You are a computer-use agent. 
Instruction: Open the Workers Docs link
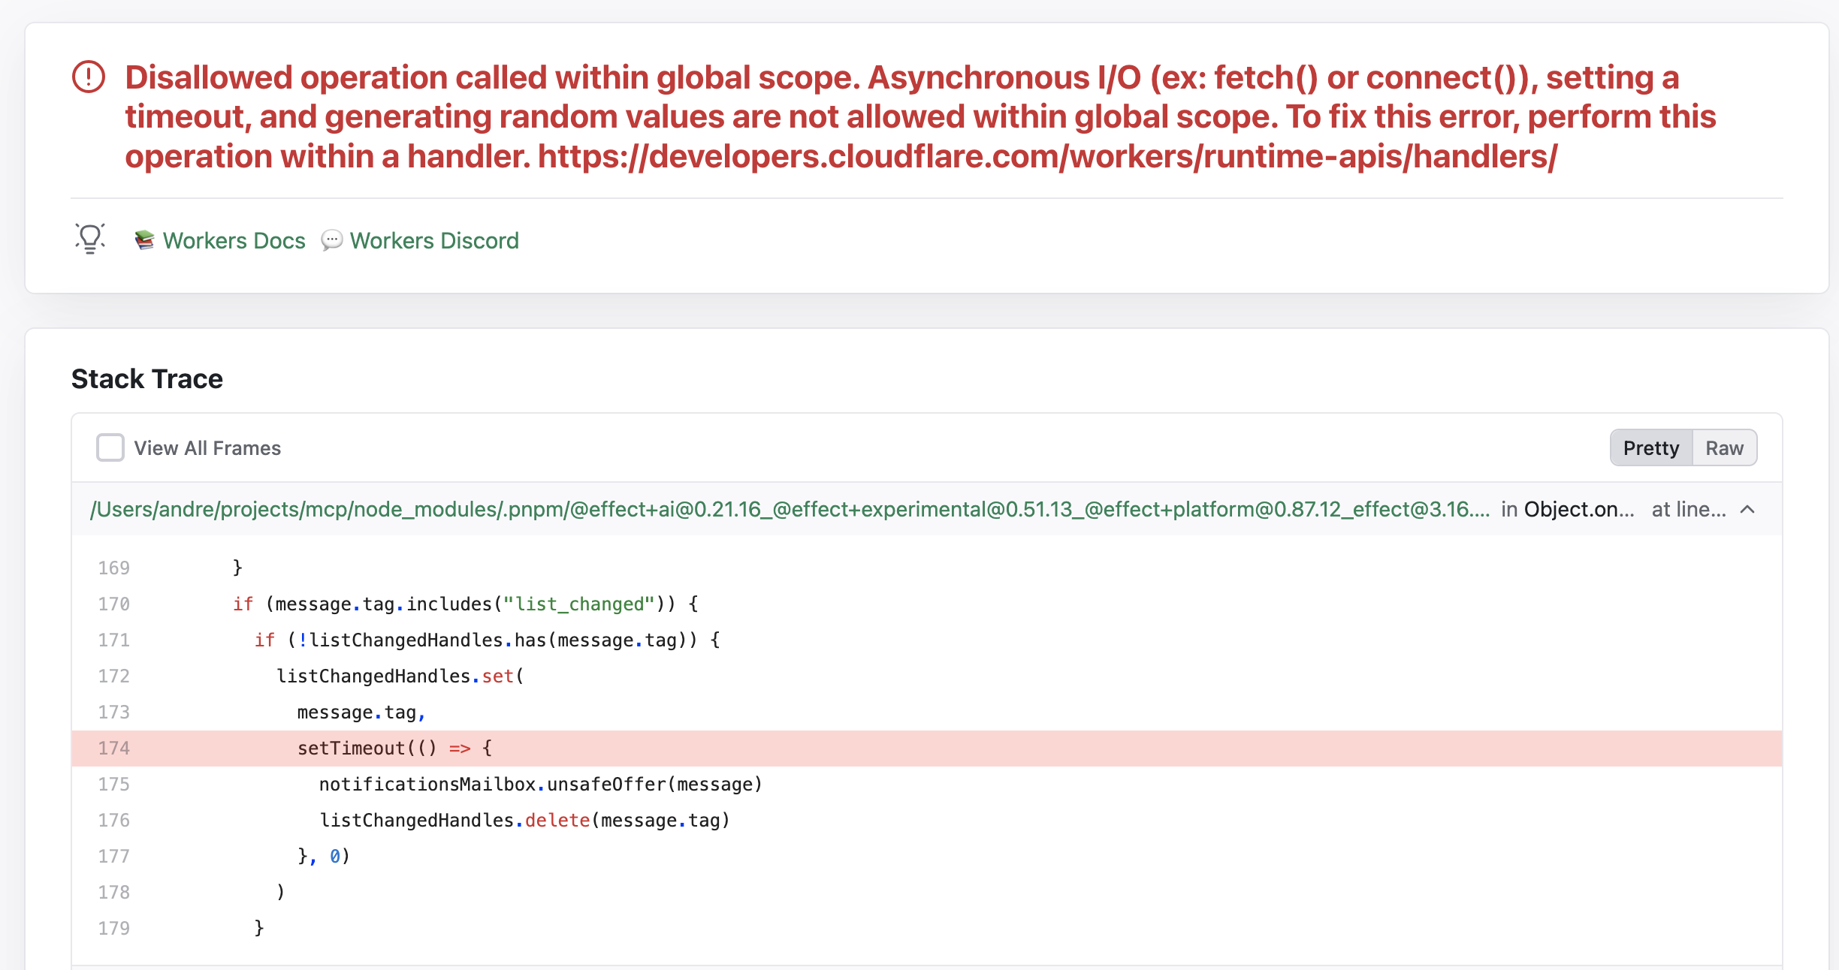tap(234, 240)
